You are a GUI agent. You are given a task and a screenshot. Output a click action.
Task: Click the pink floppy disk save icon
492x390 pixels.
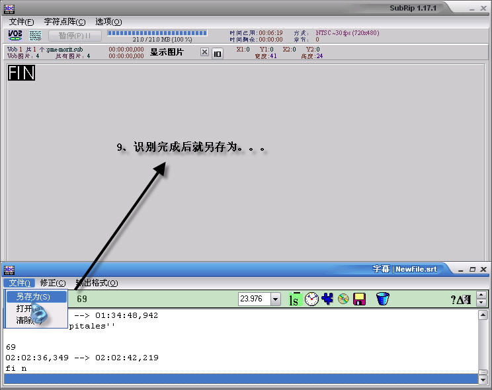click(x=359, y=299)
